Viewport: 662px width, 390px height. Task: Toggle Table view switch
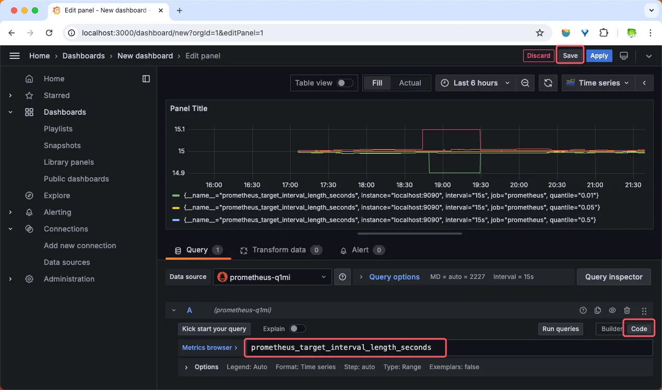pyautogui.click(x=345, y=82)
